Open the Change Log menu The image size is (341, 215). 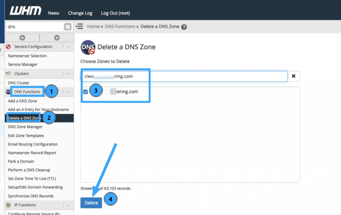80,13
